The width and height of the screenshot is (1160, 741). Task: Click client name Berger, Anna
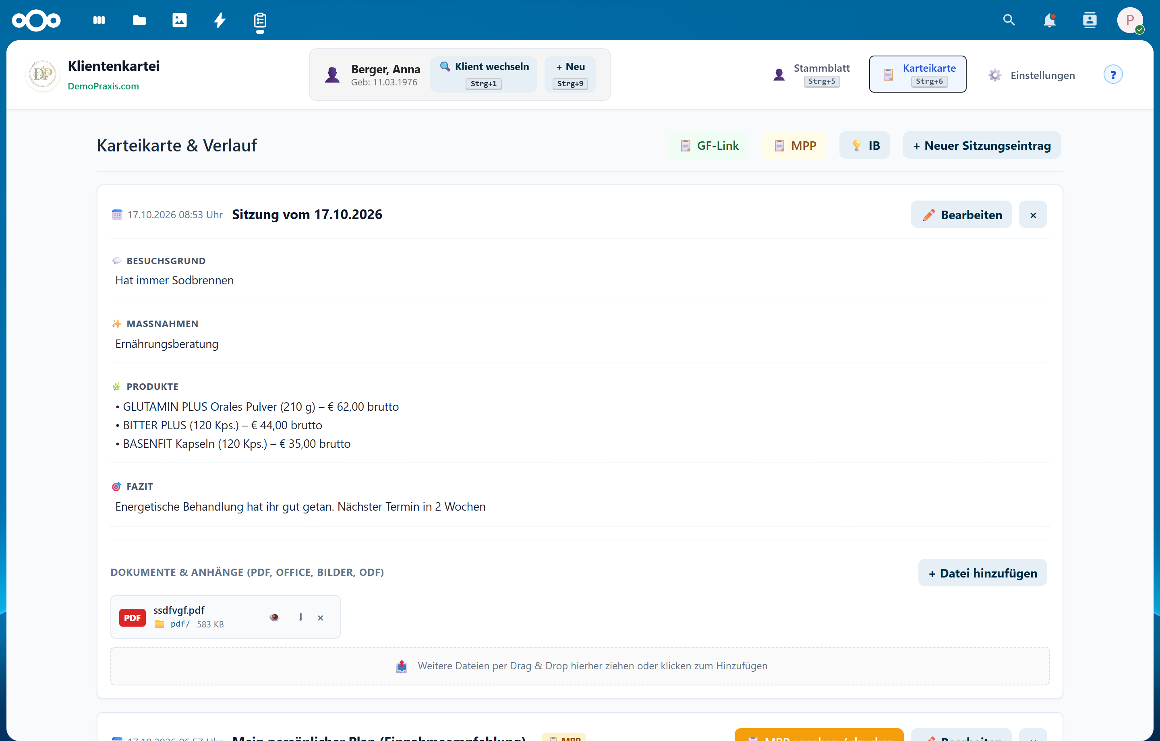[385, 69]
